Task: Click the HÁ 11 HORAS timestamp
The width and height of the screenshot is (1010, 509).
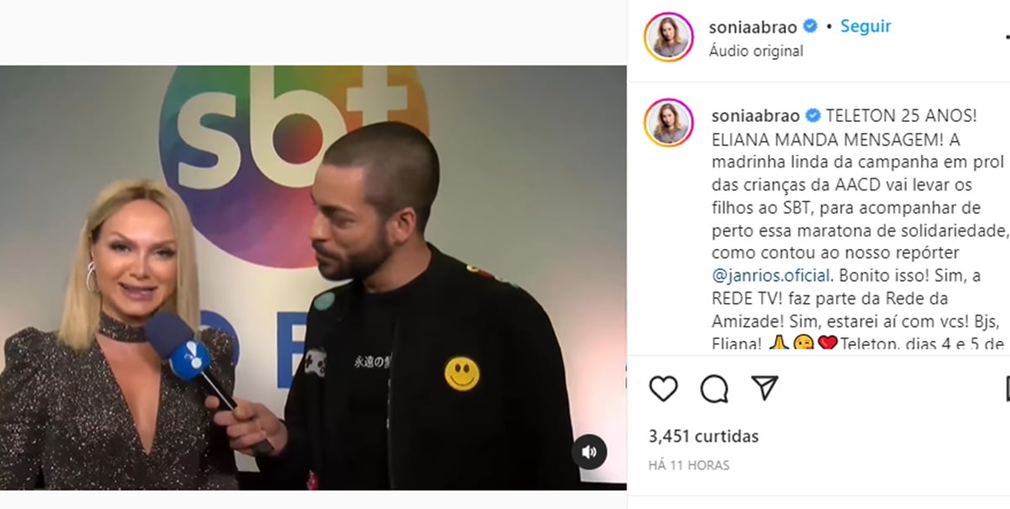Action: [689, 464]
